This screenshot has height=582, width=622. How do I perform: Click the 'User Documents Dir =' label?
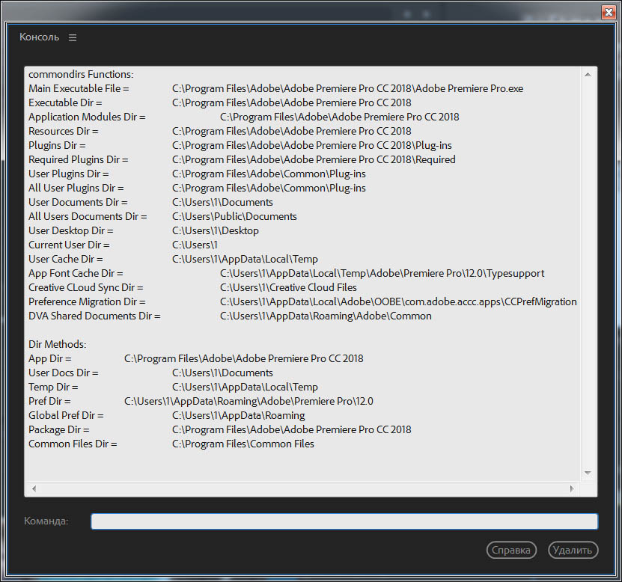tap(78, 202)
